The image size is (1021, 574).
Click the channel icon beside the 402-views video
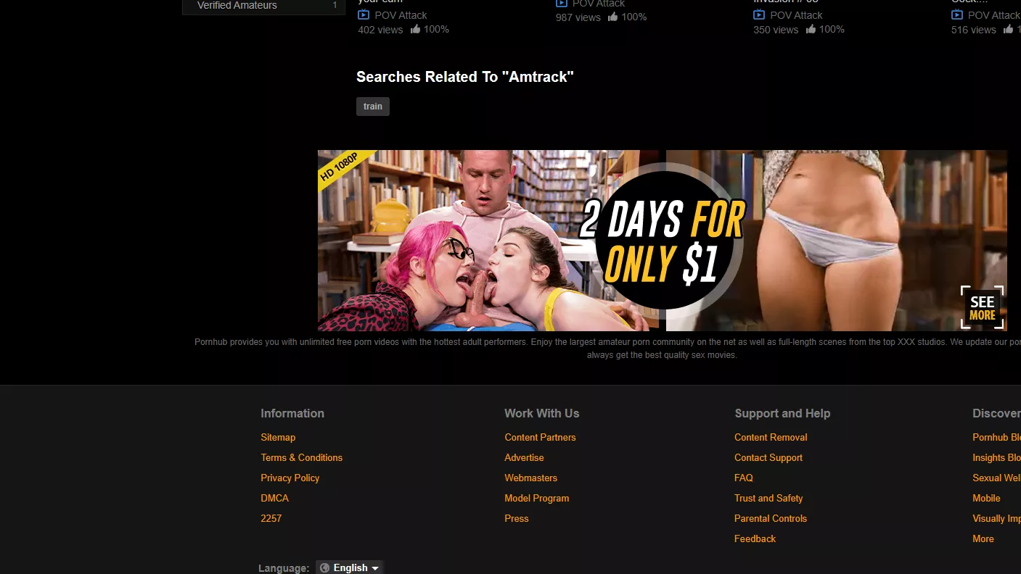pyautogui.click(x=364, y=15)
